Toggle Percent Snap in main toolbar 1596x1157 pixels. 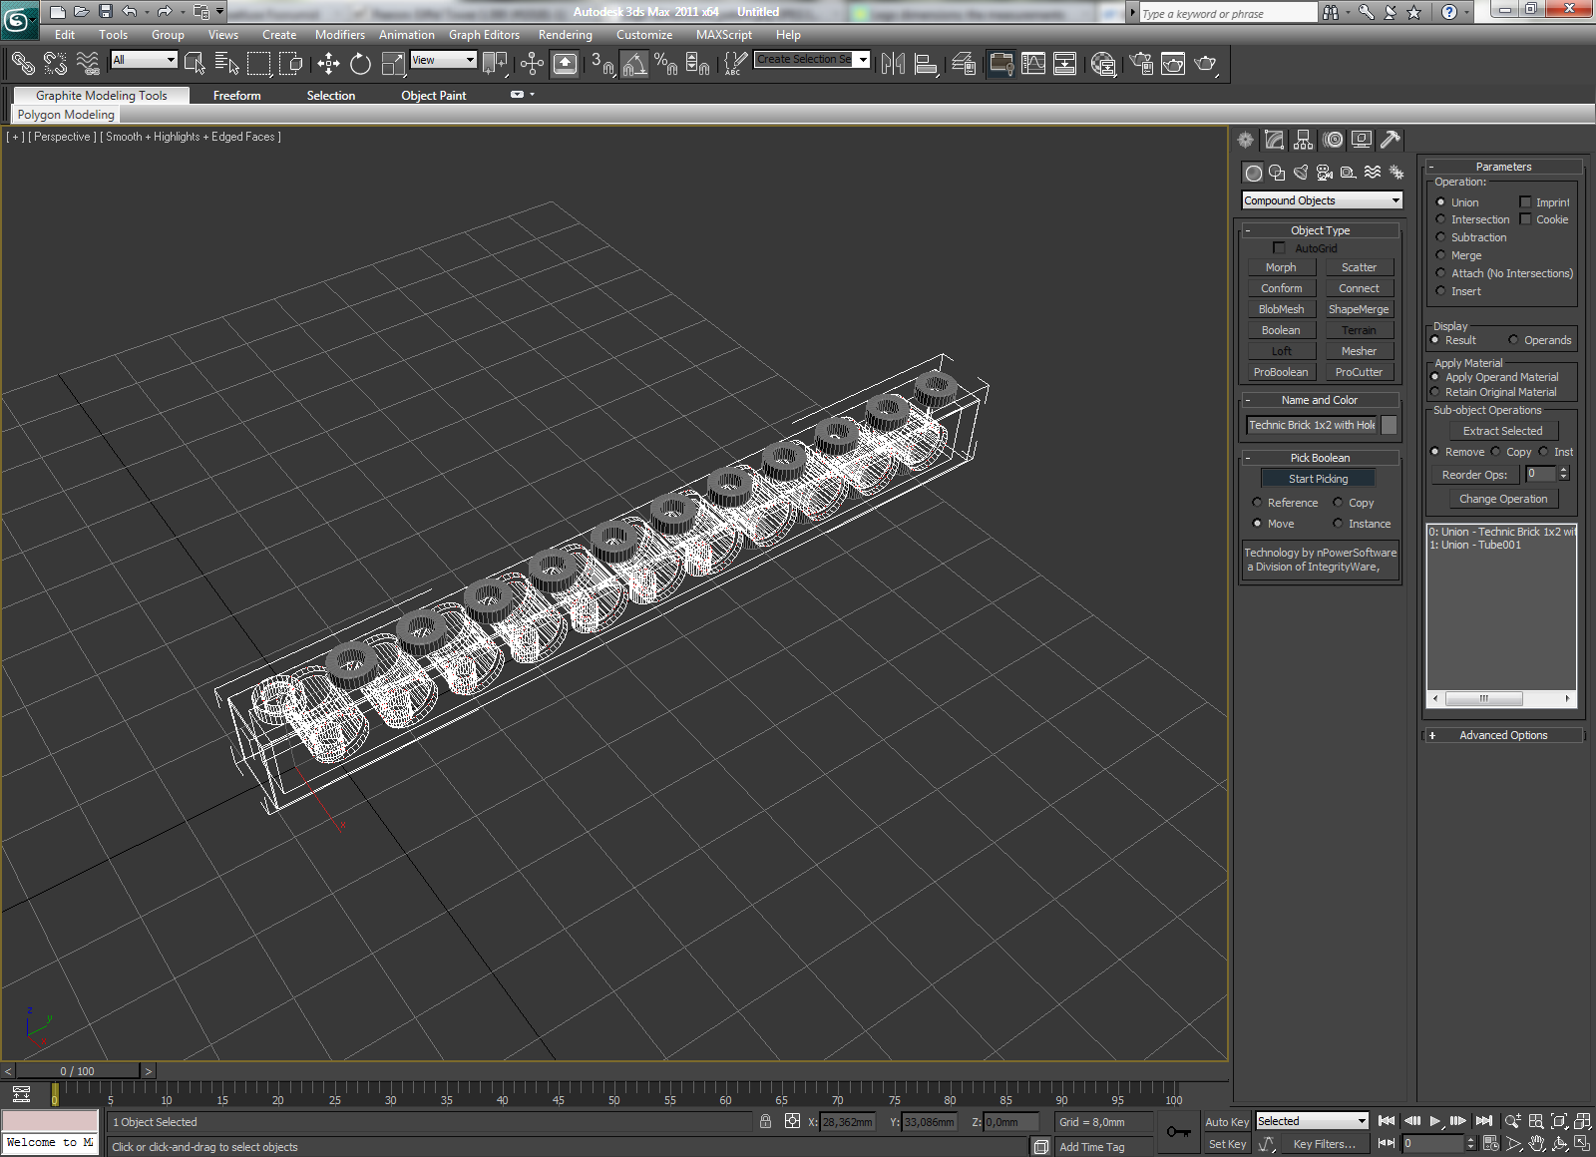[x=665, y=64]
